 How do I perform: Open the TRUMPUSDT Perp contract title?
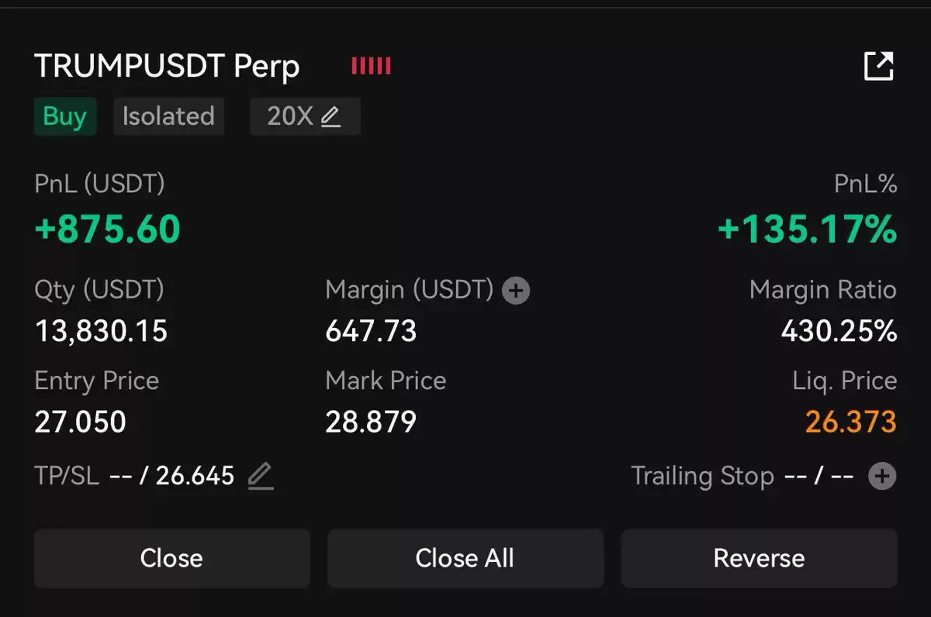[x=167, y=67]
